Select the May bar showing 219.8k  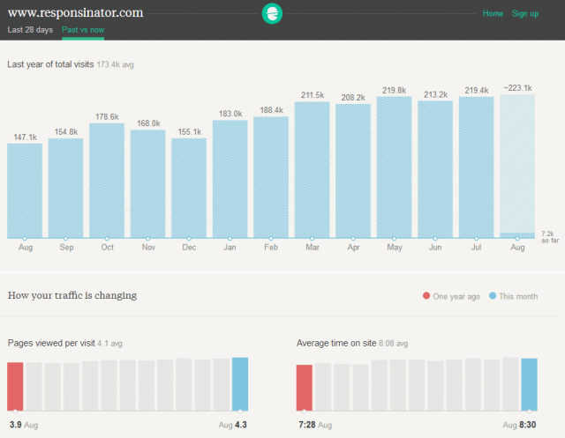395,167
